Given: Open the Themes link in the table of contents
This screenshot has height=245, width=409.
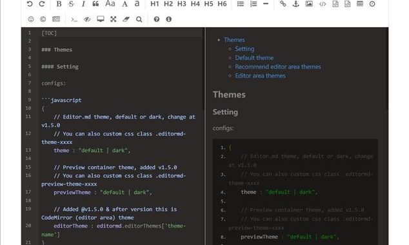Looking at the screenshot, I should [x=234, y=40].
